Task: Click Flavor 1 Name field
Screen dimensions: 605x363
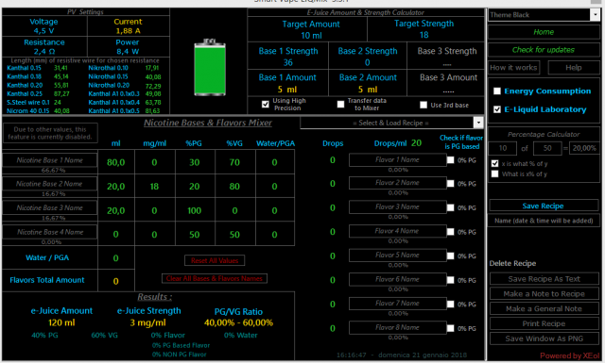Action: click(x=397, y=159)
